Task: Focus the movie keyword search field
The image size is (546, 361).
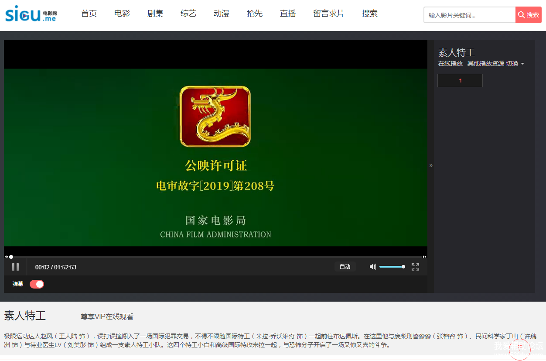Action: coord(470,15)
